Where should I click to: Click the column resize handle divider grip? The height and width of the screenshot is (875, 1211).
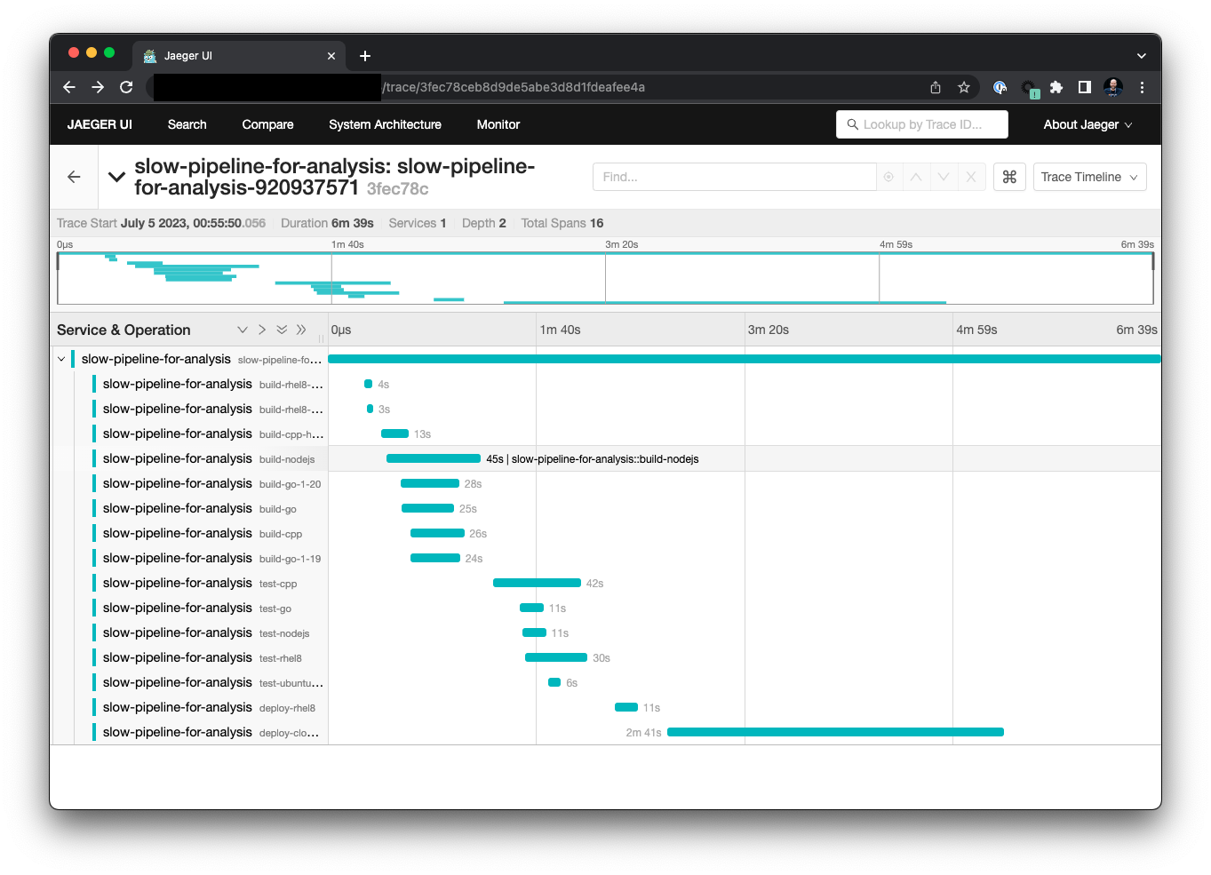pos(321,338)
